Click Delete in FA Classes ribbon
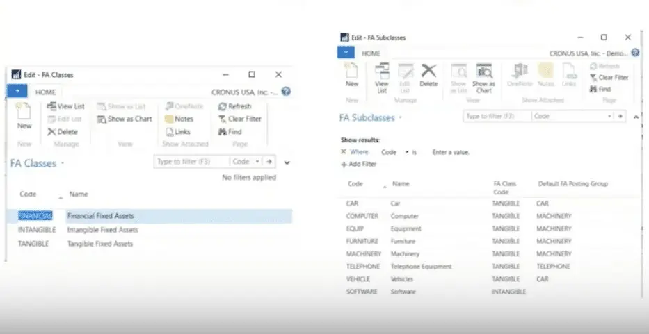The image size is (649, 334). tap(63, 132)
